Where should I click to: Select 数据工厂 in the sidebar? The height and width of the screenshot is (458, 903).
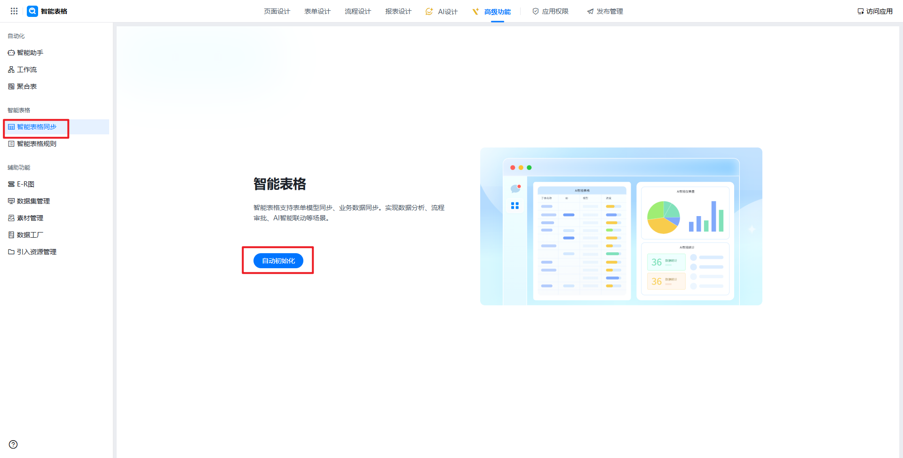[30, 235]
